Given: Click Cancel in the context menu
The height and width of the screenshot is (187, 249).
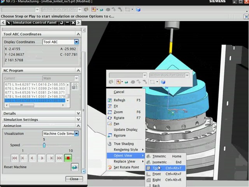Looking at the screenshot, I should click(119, 92).
